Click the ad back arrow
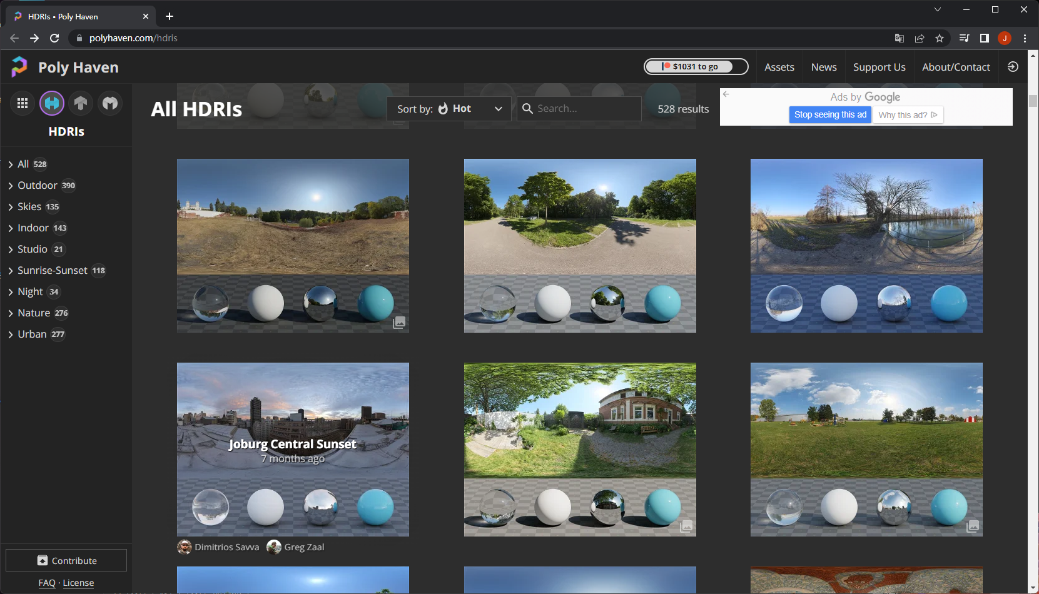1039x594 pixels. pos(726,94)
